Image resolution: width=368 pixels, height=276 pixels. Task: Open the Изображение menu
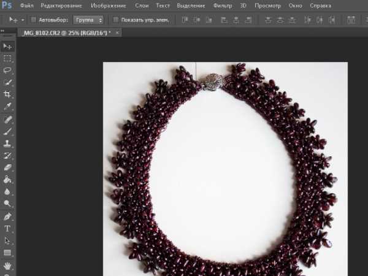pos(109,6)
